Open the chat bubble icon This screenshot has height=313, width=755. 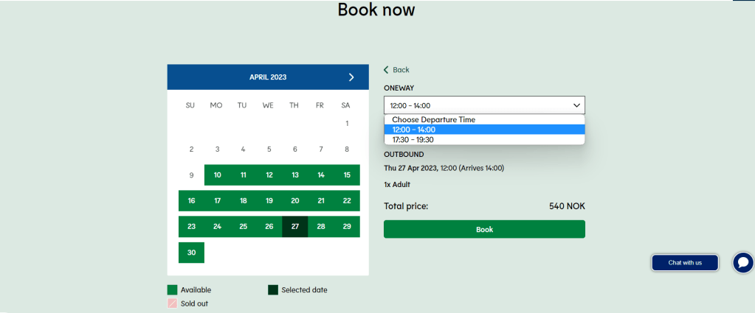pos(743,263)
